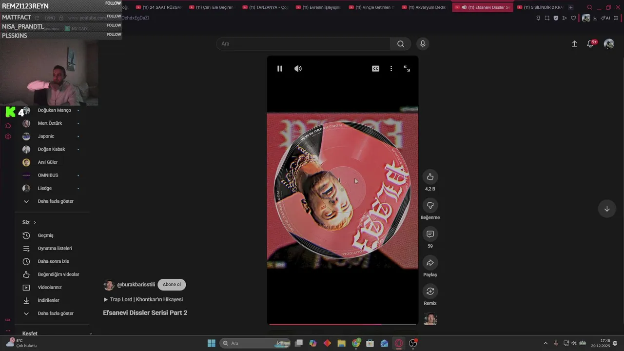The width and height of the screenshot is (624, 351).
Task: Show hidden system tray icons chevron
Action: point(546,343)
